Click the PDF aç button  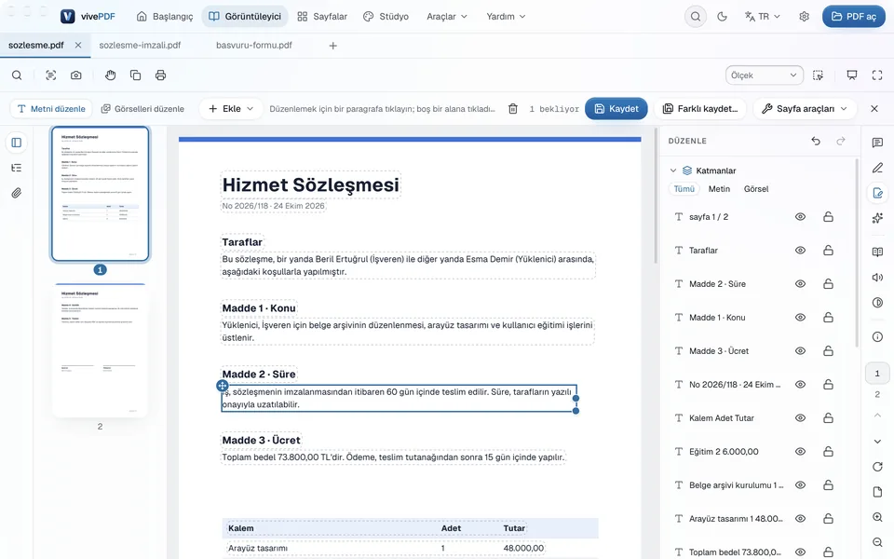click(854, 17)
